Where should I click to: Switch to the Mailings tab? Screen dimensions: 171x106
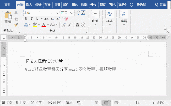tap(66, 5)
